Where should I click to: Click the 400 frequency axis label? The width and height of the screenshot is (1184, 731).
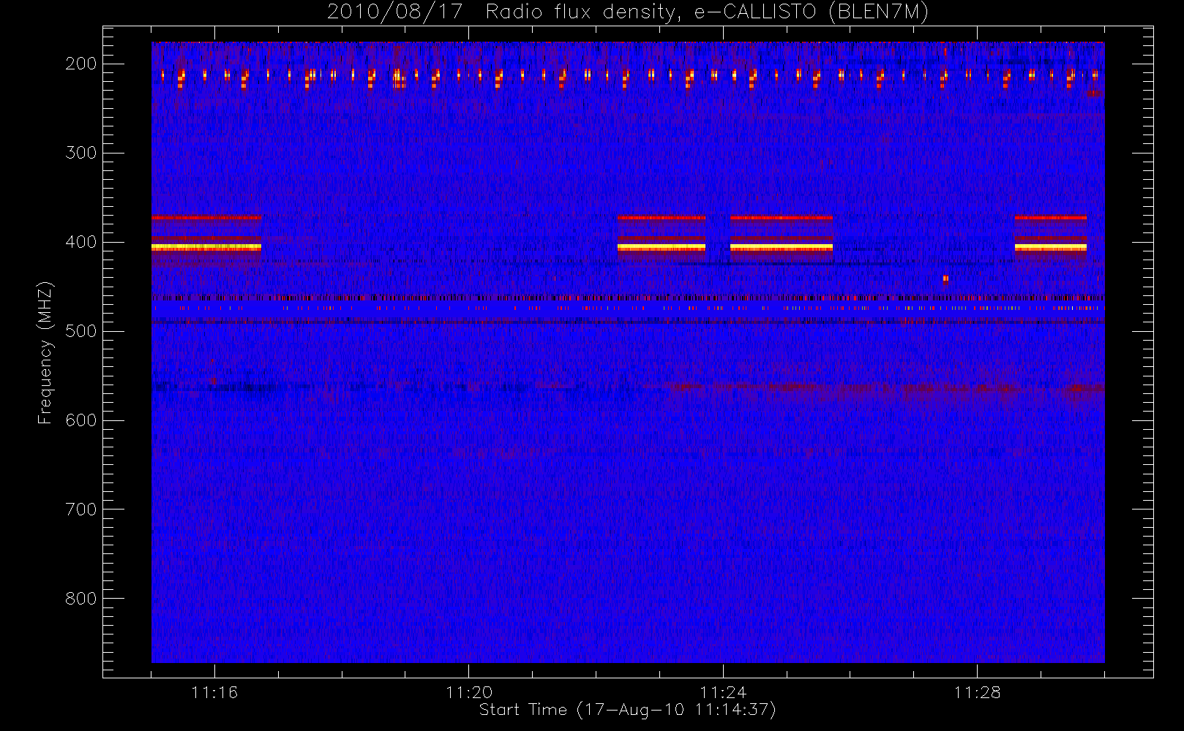pos(80,242)
